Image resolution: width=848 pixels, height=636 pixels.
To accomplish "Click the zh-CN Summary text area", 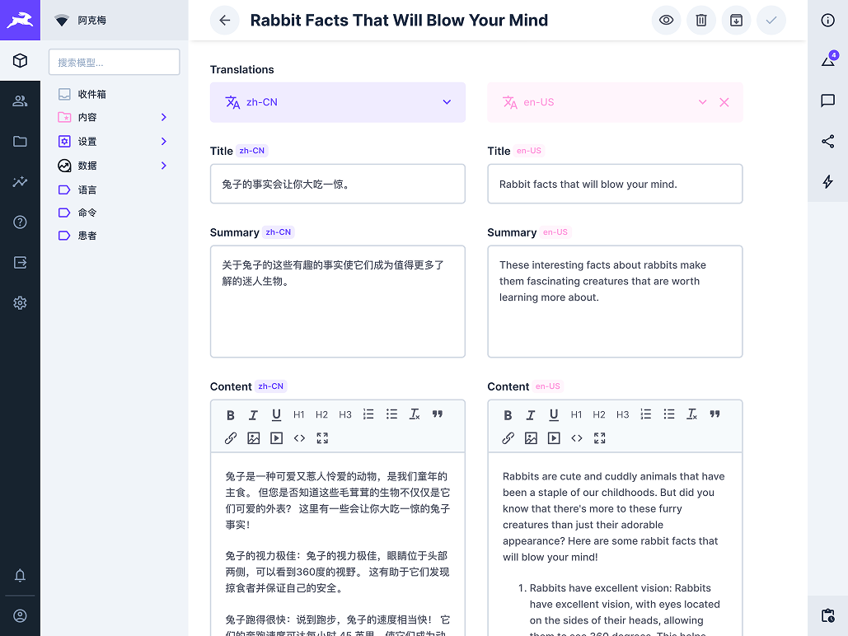I will [338, 302].
